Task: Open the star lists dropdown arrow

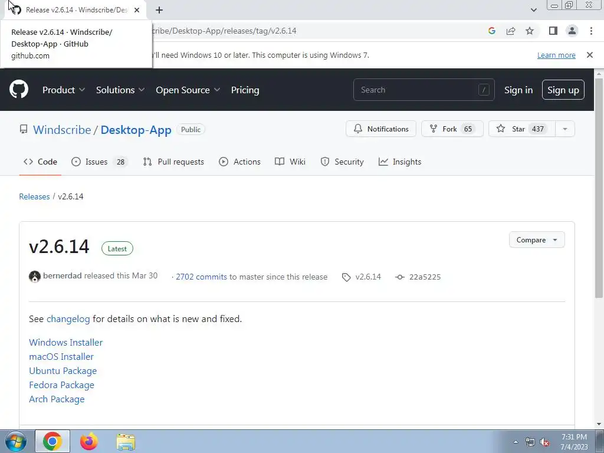Action: point(565,129)
